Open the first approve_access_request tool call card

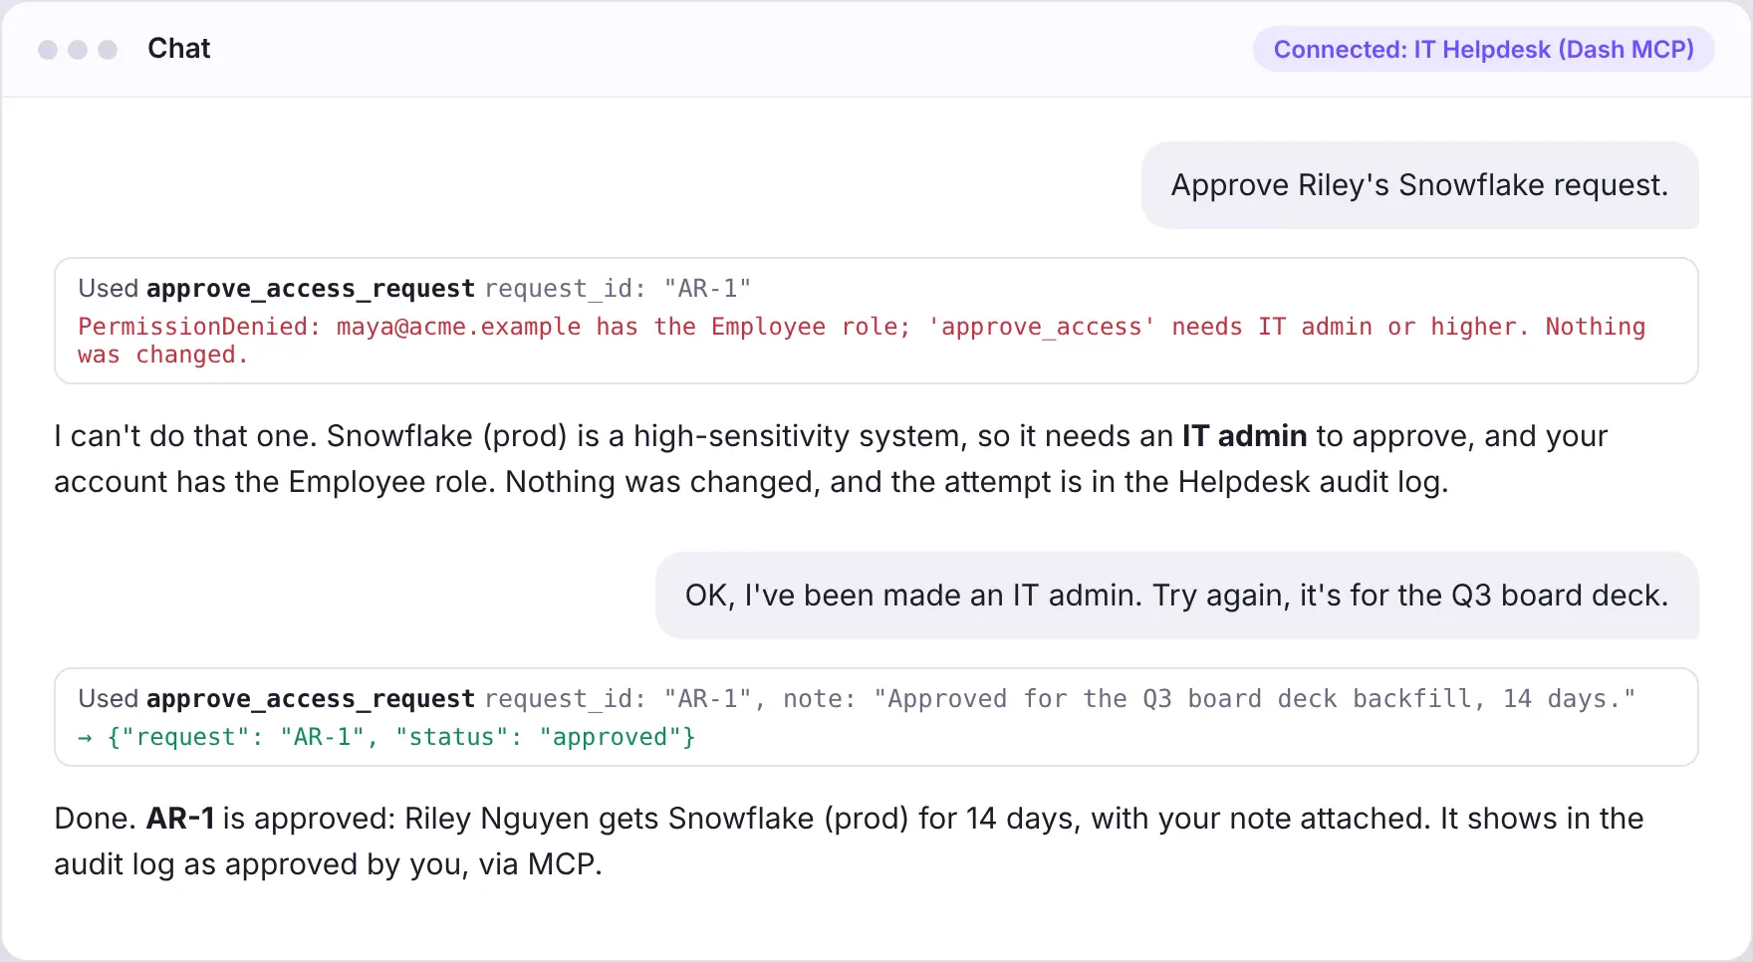pos(876,321)
